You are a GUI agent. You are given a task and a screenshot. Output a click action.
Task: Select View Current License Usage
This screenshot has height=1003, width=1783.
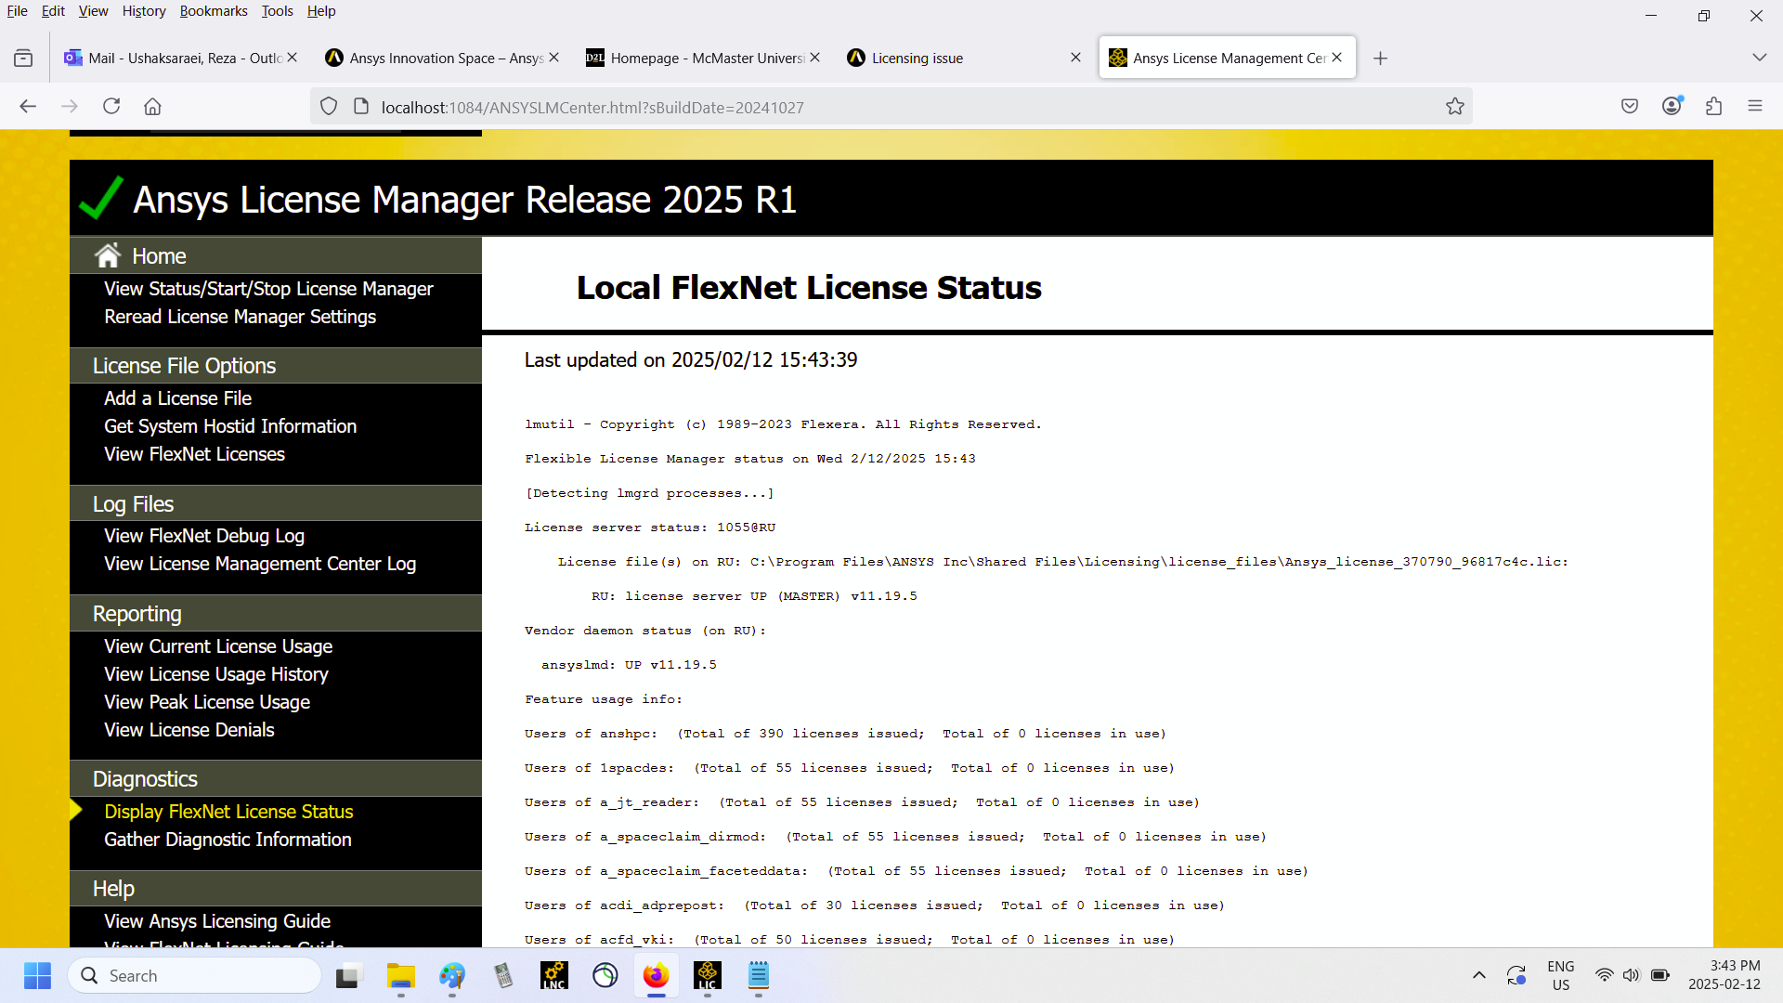click(x=218, y=646)
